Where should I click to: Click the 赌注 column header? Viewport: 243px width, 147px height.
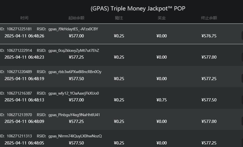119,18
